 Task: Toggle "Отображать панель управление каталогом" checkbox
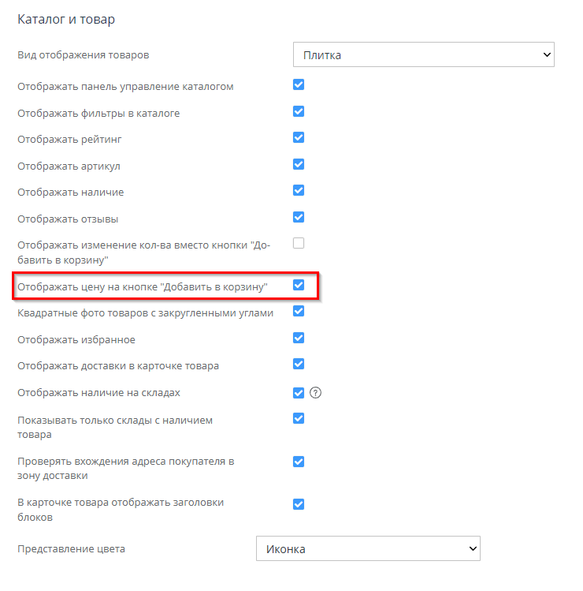click(299, 85)
